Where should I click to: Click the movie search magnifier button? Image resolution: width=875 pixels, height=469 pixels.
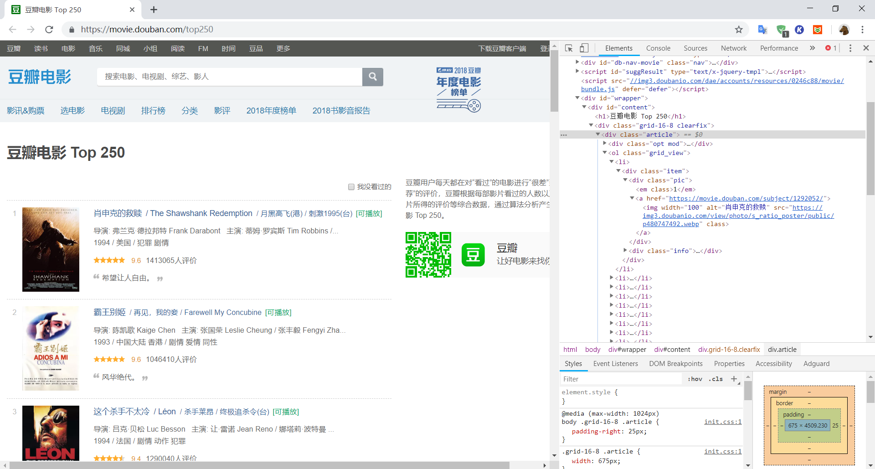point(373,77)
